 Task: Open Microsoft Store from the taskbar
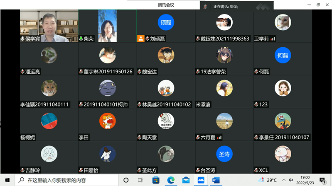pyautogui.click(x=156, y=180)
